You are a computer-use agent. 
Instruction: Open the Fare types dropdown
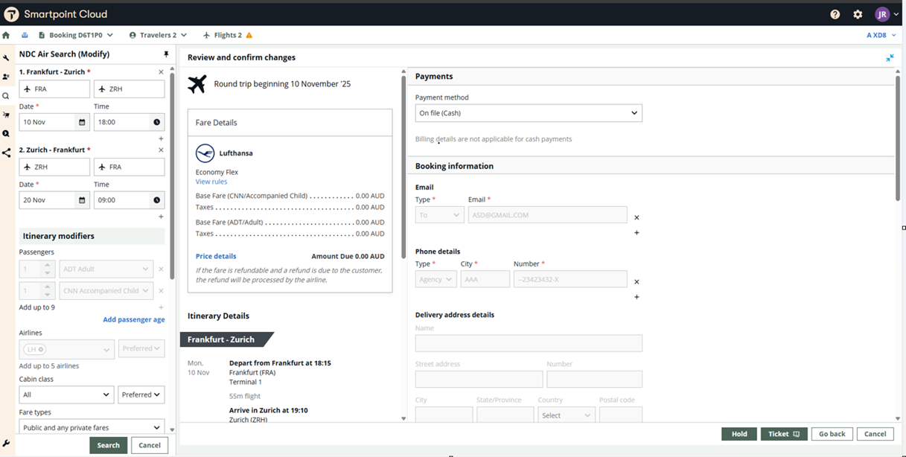click(92, 427)
